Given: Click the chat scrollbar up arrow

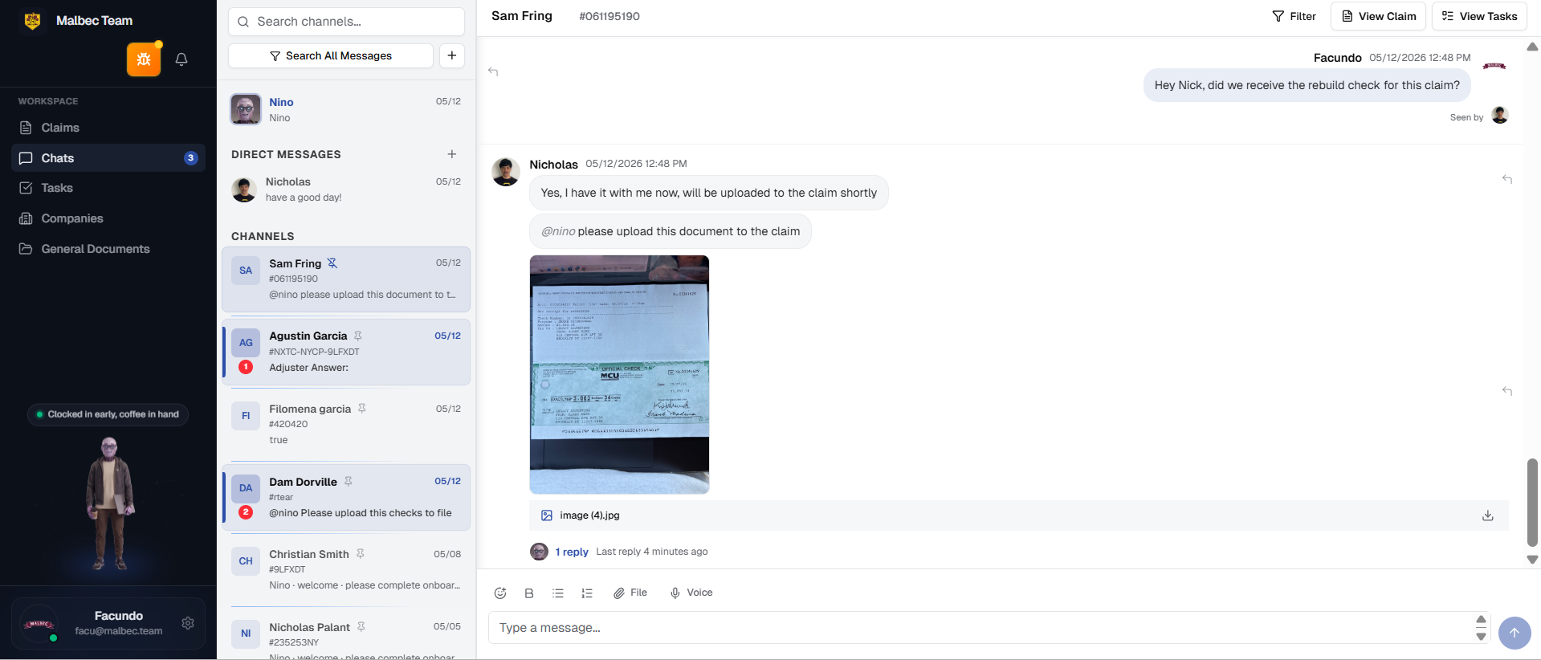Looking at the screenshot, I should click(1532, 47).
